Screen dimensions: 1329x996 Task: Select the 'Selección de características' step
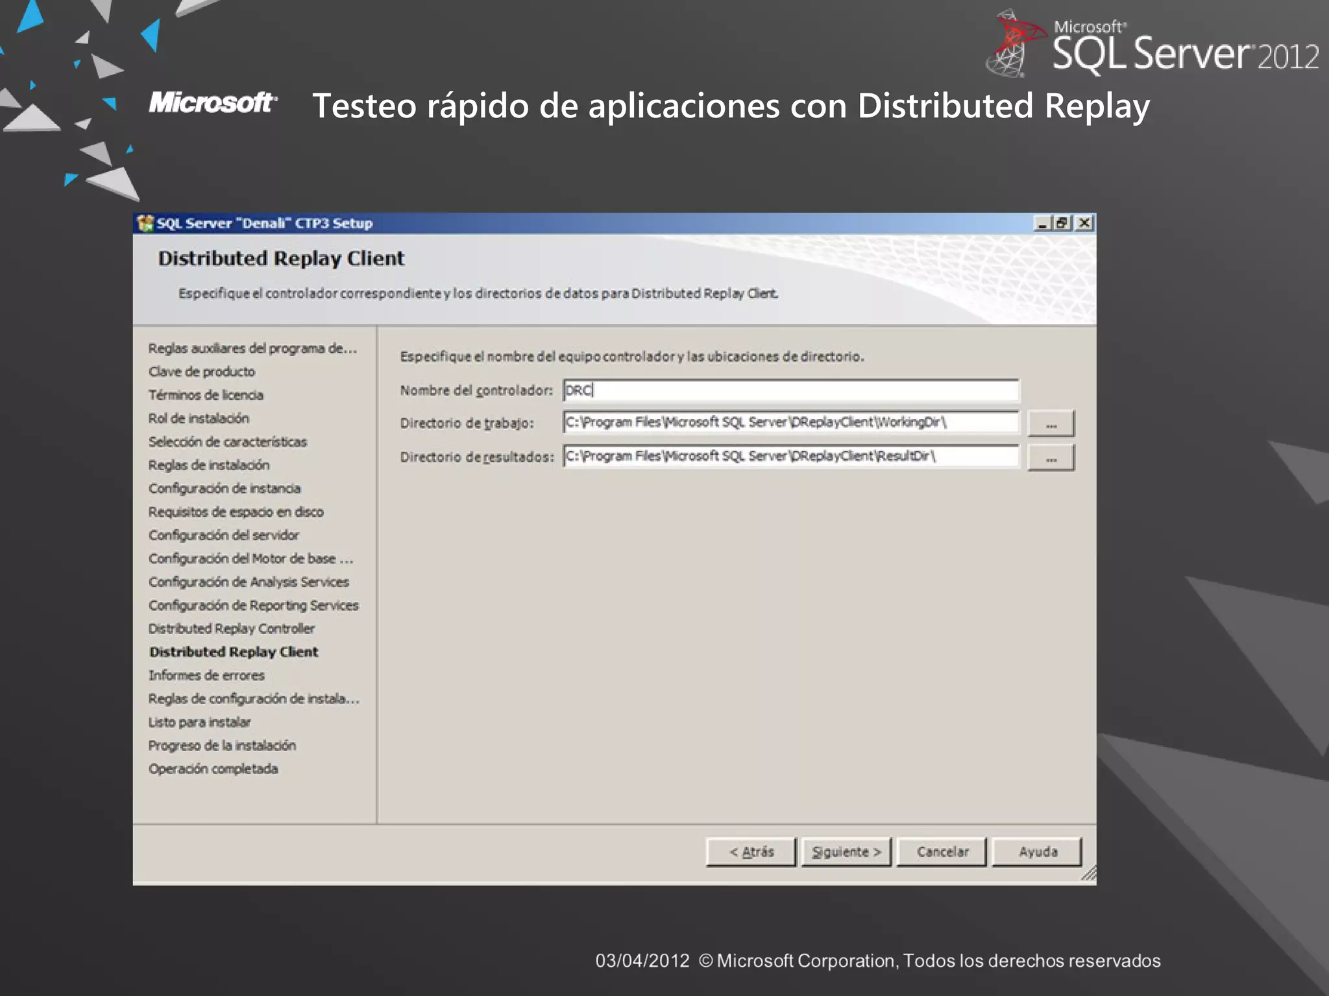tap(228, 442)
